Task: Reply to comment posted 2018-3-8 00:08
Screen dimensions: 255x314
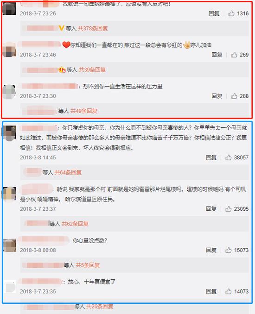Action: 211,250
